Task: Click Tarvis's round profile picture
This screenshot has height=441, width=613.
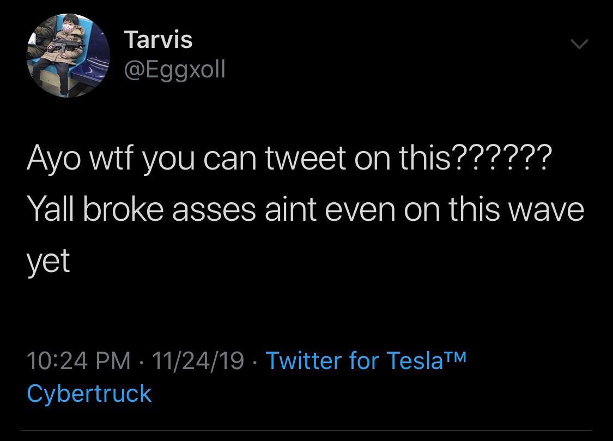Action: pyautogui.click(x=68, y=56)
